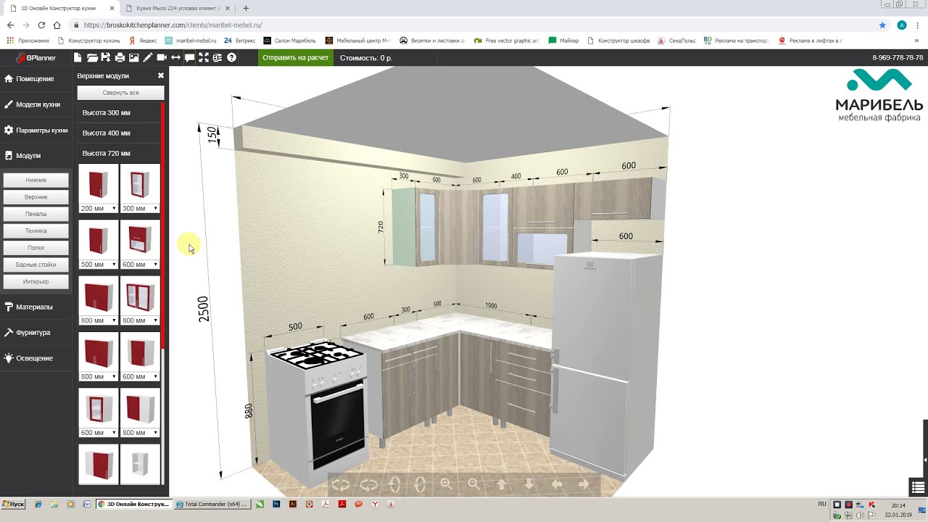Screen dimensions: 928x522
Task: Click the Свернуть все button
Action: [120, 93]
